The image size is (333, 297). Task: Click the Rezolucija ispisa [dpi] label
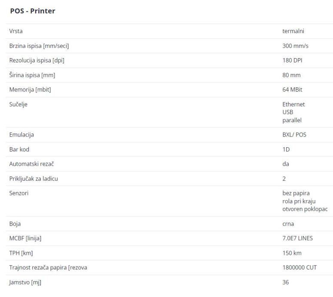click(x=37, y=60)
